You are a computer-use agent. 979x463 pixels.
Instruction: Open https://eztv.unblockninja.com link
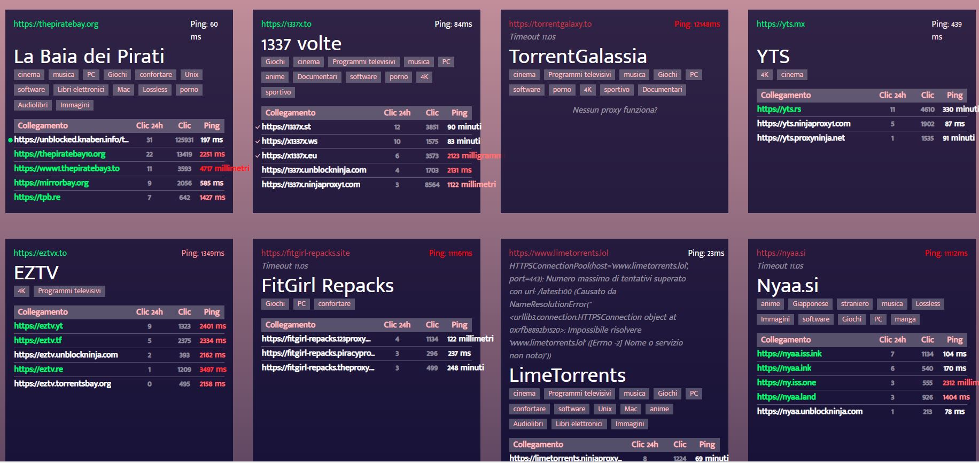66,355
